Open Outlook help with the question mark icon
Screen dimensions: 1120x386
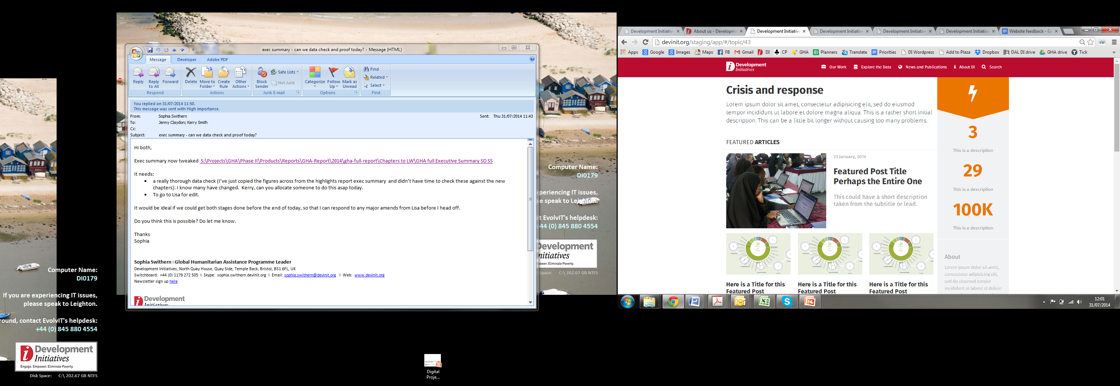pyautogui.click(x=532, y=59)
